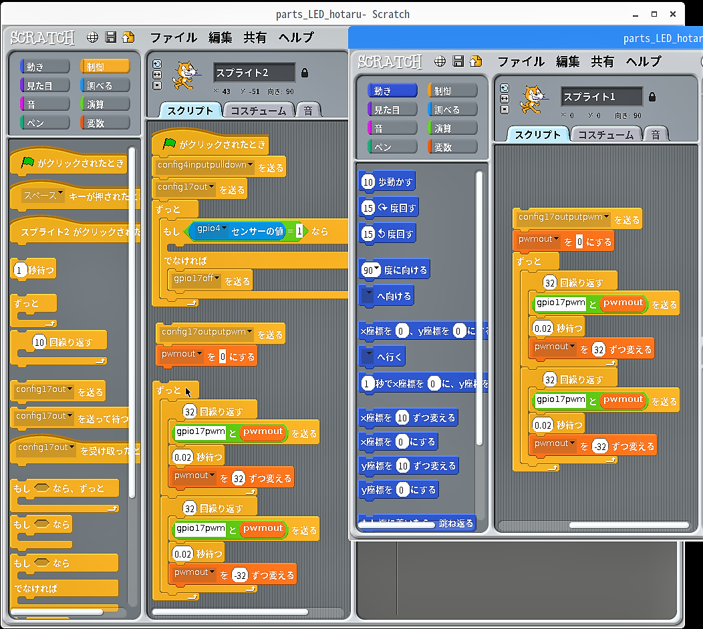Select the left-right flip rotation style for スプライト1

505,99
